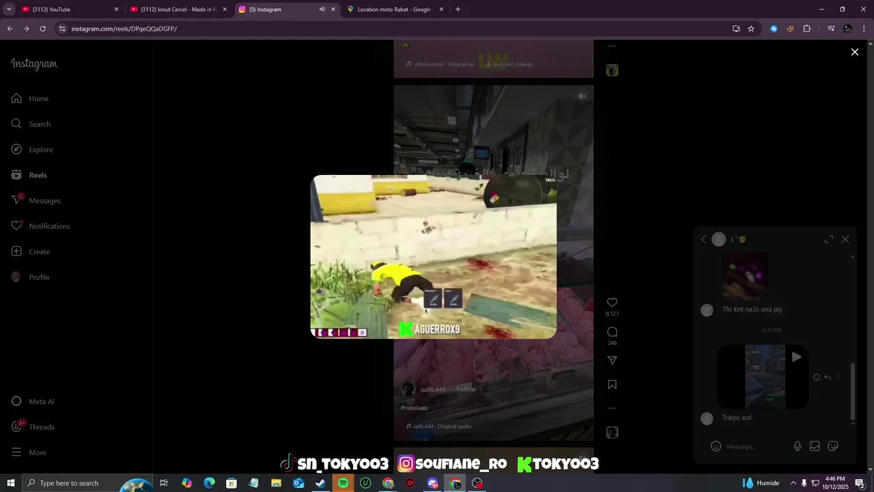View Notifications in sidebar
Screen dimensions: 874x492
pos(40,226)
